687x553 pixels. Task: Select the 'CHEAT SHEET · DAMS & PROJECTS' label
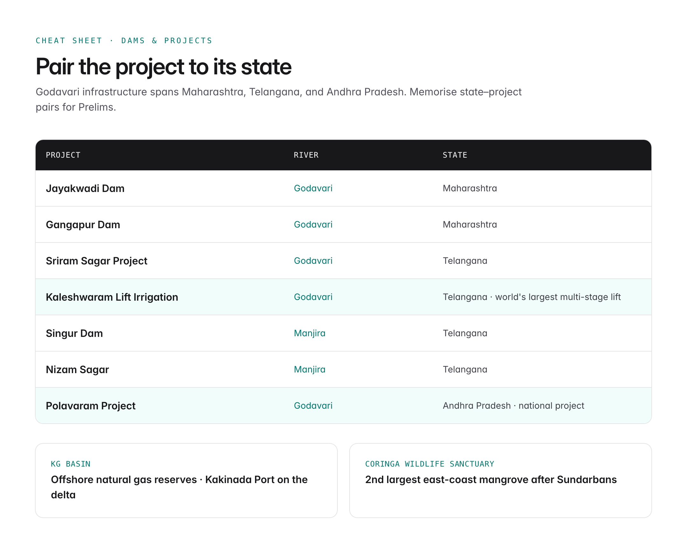124,41
